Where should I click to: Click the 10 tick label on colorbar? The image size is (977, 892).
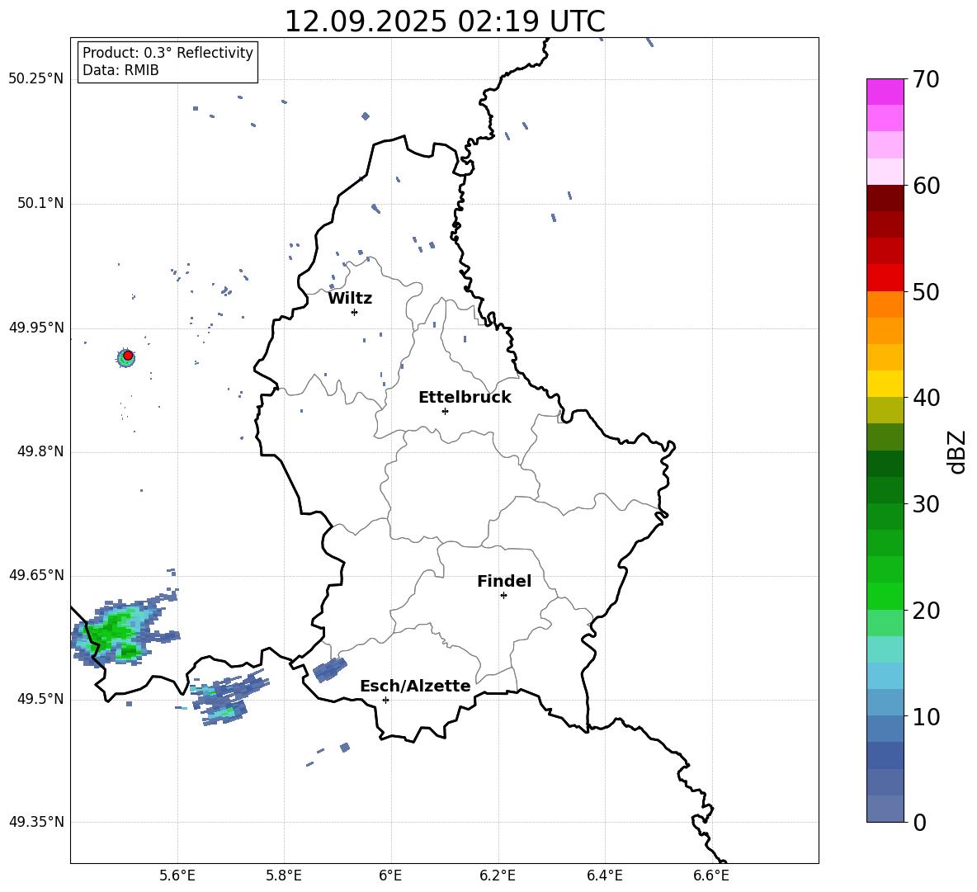(x=926, y=716)
